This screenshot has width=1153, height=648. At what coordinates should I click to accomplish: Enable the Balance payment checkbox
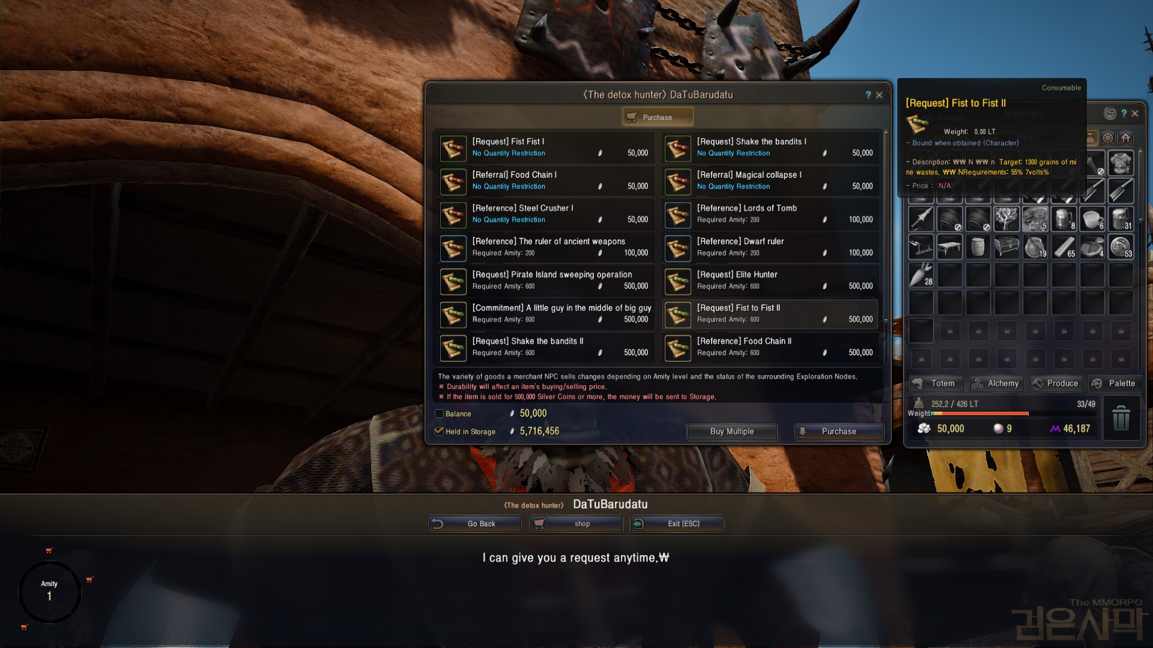pyautogui.click(x=439, y=413)
